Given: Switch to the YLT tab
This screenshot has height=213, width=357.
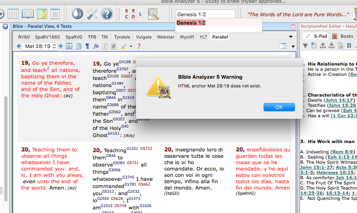Looking at the screenshot, I should (203, 37).
